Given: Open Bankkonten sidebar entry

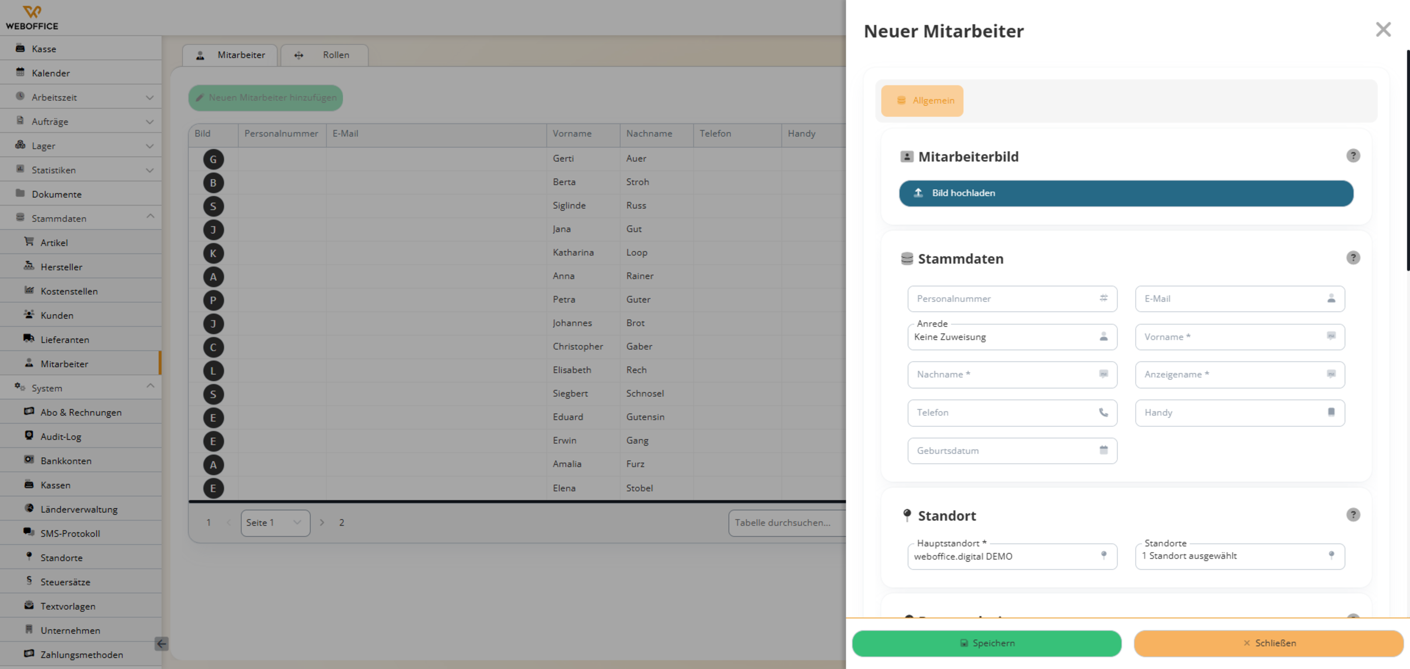Looking at the screenshot, I should point(81,460).
